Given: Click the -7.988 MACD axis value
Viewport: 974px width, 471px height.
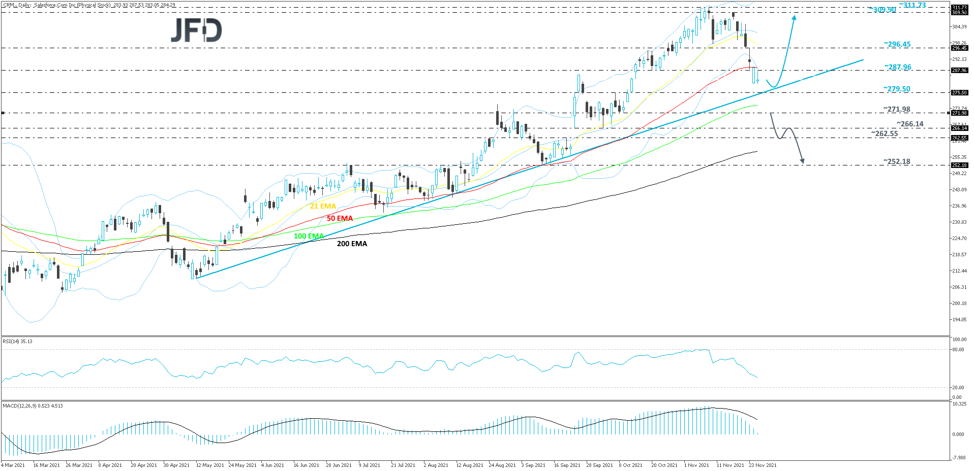Looking at the screenshot, I should [x=959, y=458].
